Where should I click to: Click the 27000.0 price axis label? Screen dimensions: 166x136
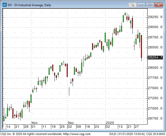tap(155, 108)
